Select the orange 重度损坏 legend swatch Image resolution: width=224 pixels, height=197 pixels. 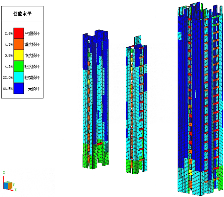click(18, 44)
